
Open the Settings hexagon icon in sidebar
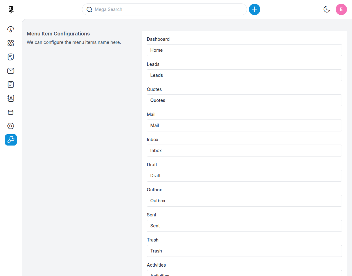pos(11,126)
